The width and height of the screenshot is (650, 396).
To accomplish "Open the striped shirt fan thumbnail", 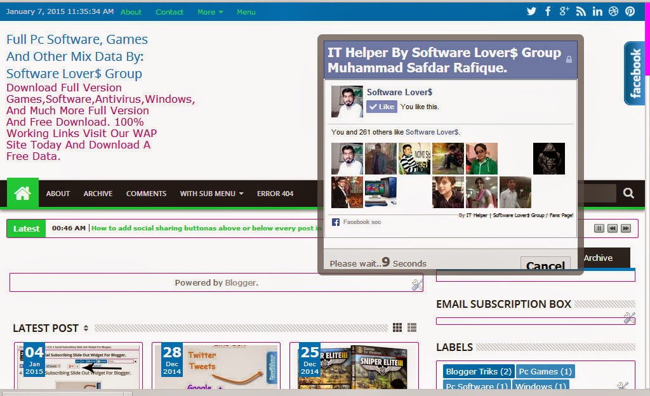I will [414, 159].
